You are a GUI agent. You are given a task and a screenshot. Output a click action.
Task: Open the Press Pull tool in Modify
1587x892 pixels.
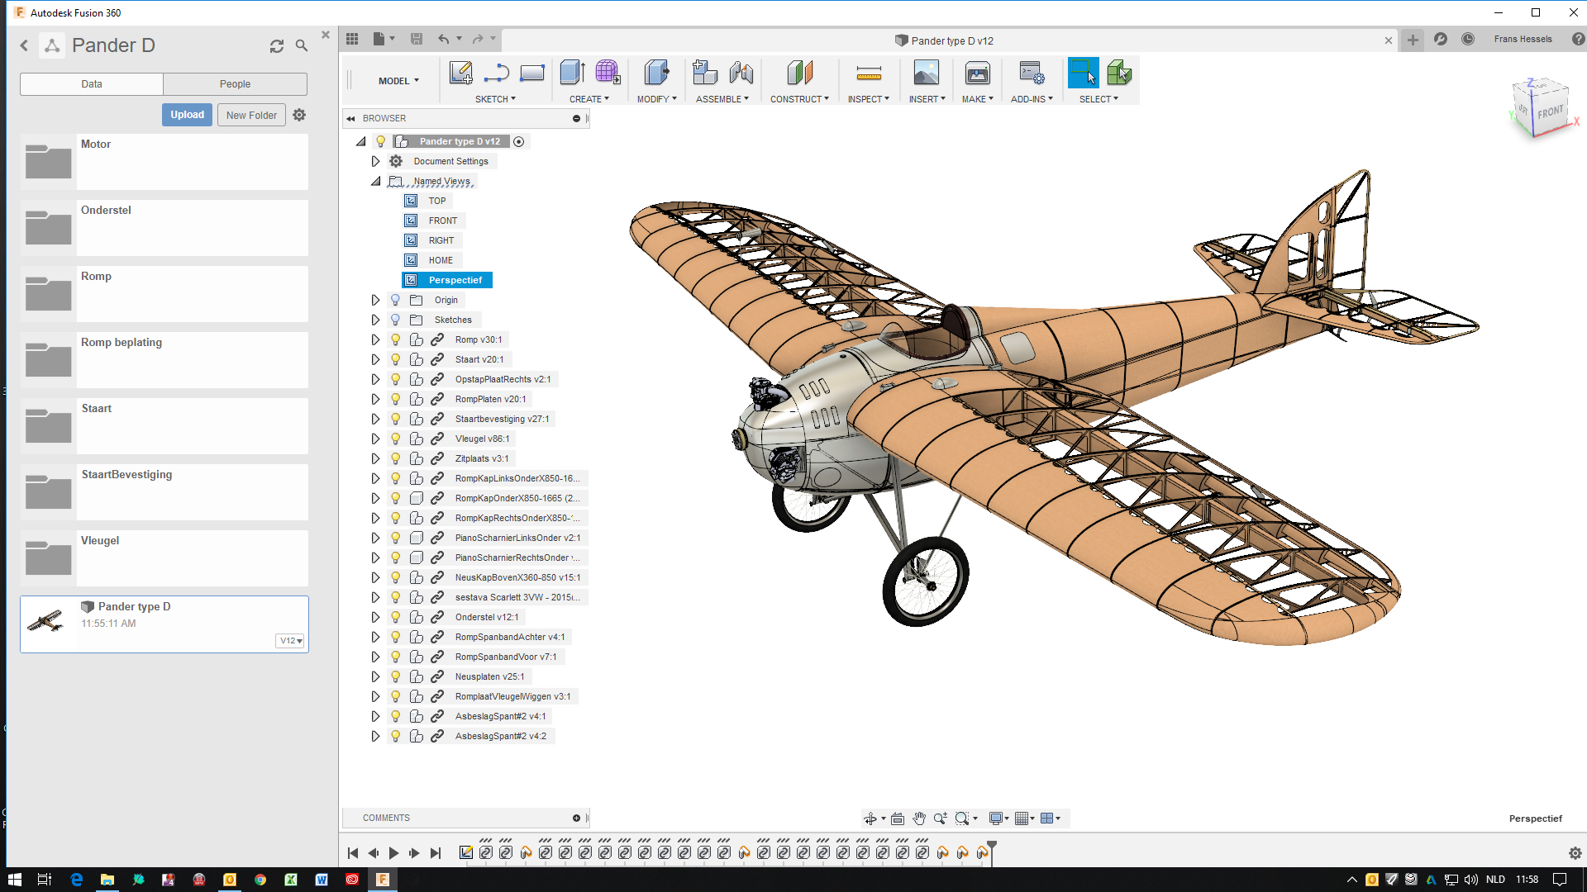point(656,73)
